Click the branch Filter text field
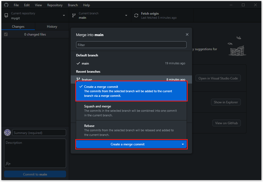 point(131,45)
